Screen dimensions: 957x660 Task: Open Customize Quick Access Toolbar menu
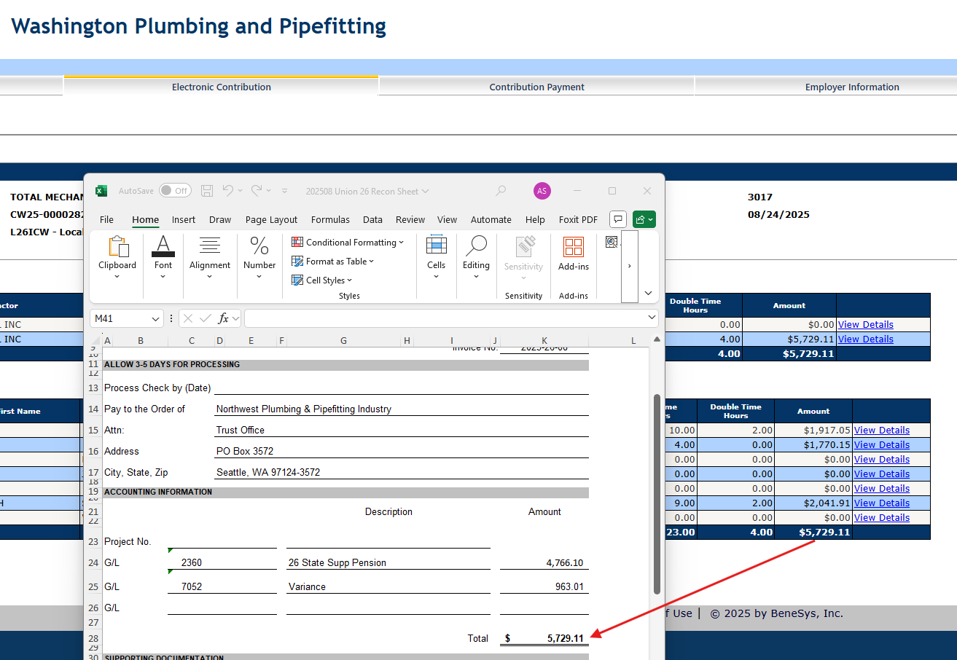(x=285, y=191)
